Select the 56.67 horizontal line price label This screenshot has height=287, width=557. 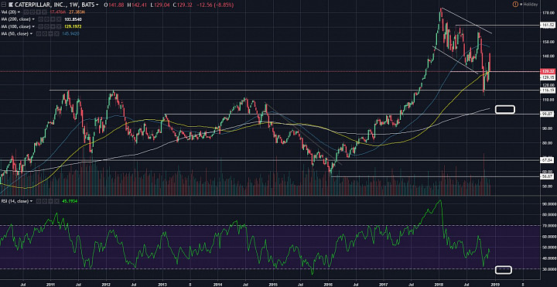tap(547, 176)
